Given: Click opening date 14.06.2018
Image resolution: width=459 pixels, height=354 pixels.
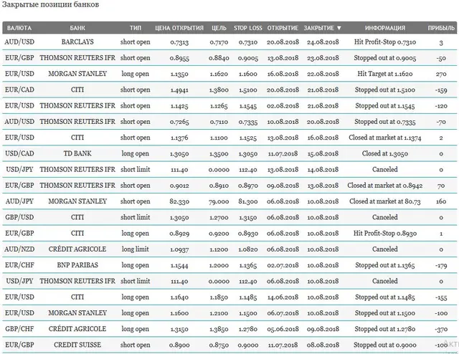Looking at the screenshot, I should coord(283,297).
